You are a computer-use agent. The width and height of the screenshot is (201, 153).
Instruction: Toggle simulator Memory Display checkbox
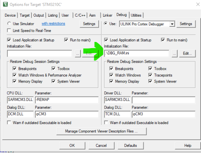(x=14, y=81)
